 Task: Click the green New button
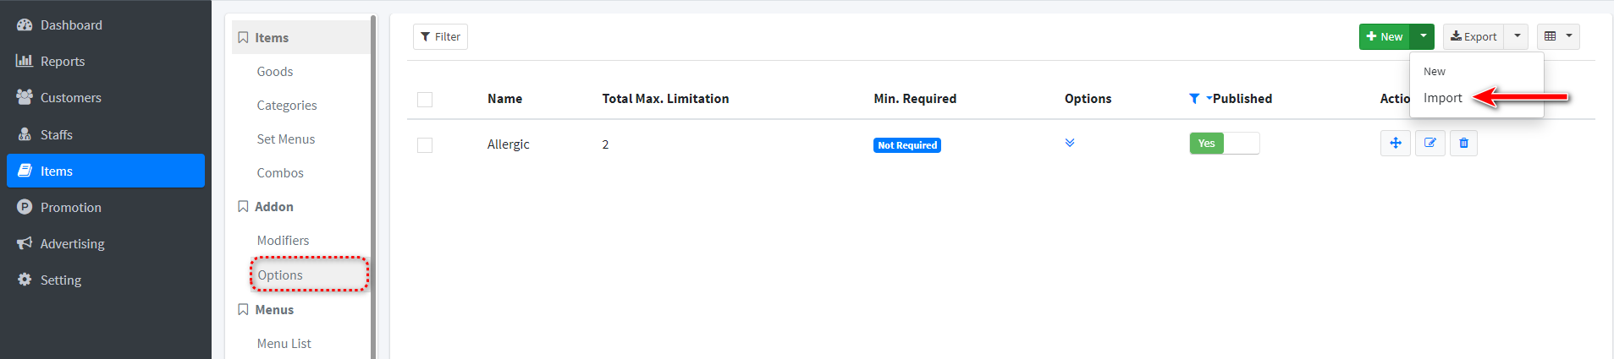click(x=1385, y=36)
